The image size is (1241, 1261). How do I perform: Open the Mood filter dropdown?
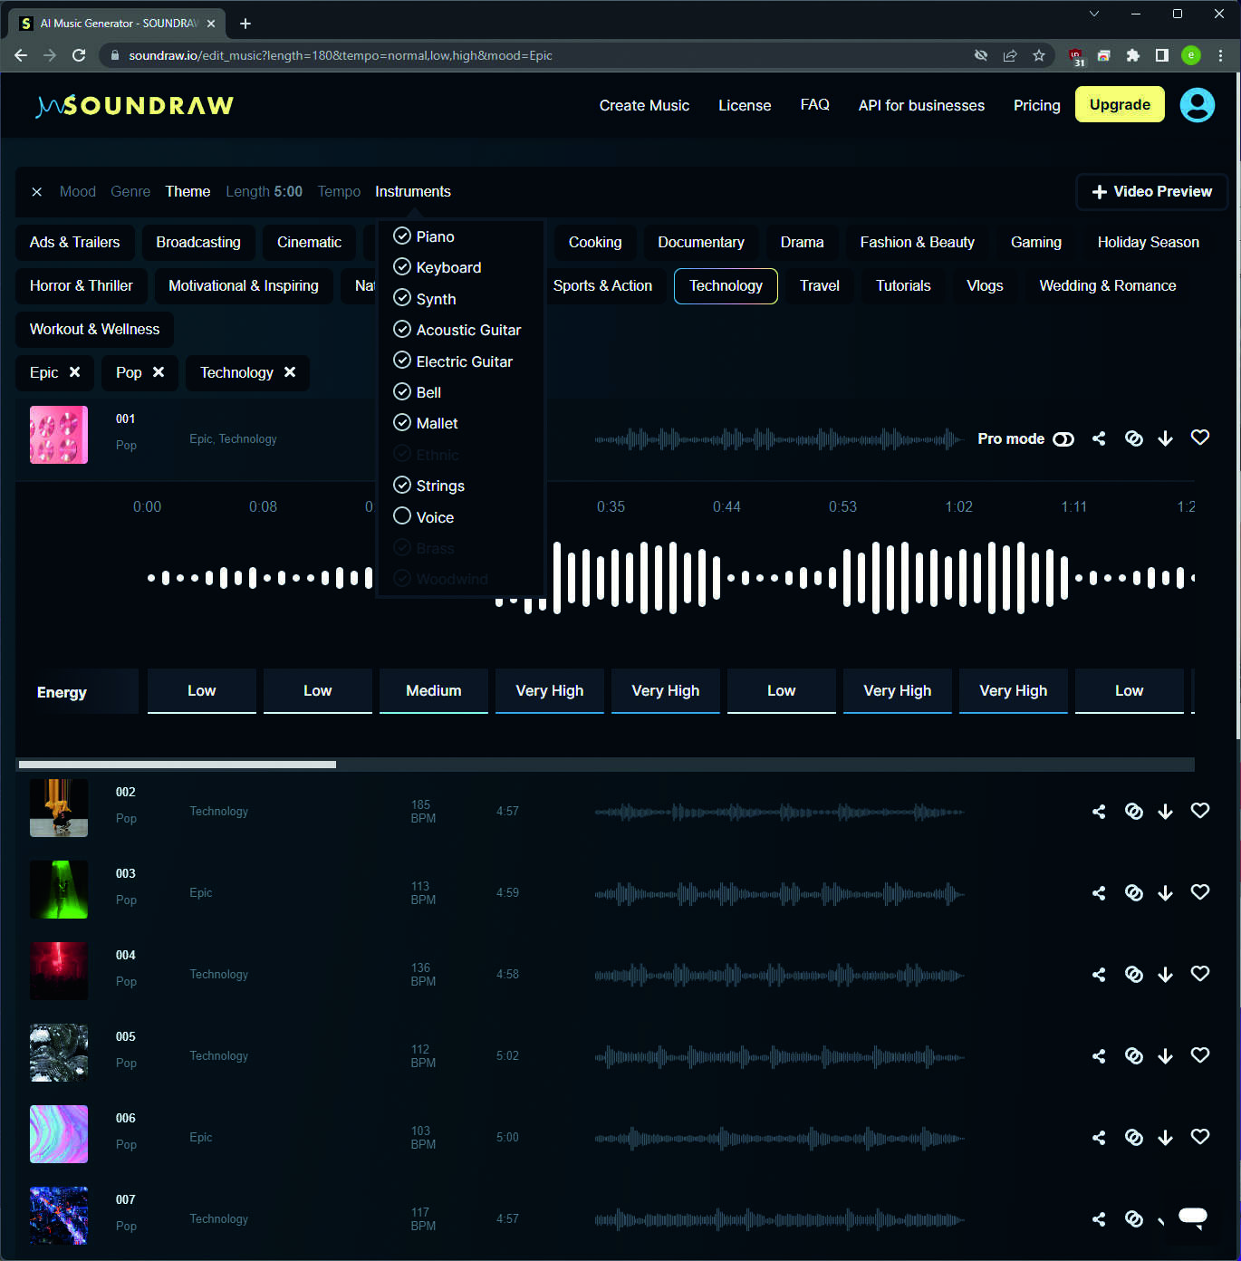click(x=77, y=192)
